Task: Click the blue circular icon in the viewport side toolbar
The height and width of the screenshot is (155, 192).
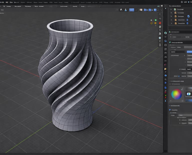Action: click(160, 38)
